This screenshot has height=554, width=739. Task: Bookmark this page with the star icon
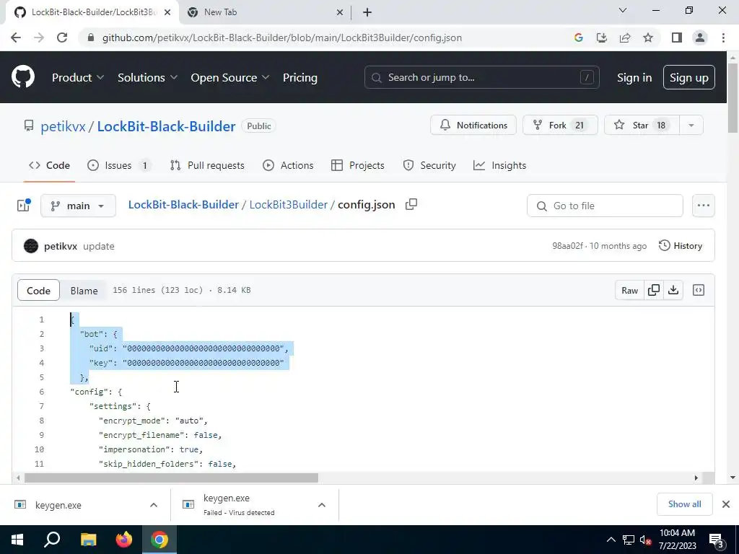pos(648,38)
